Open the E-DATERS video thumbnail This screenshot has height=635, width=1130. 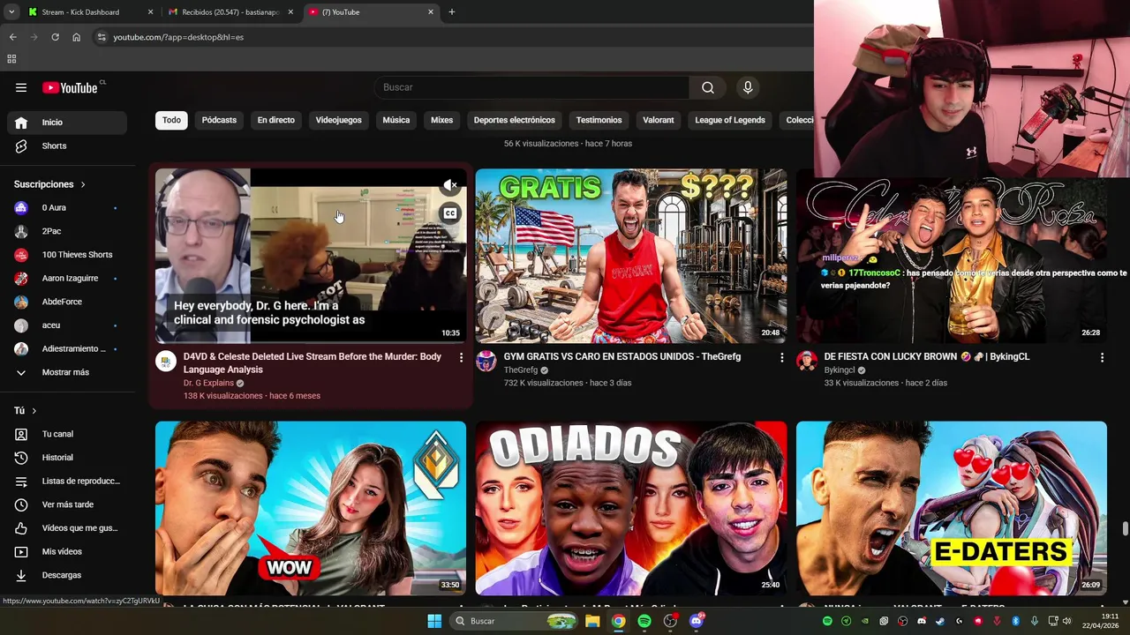pyautogui.click(x=952, y=508)
